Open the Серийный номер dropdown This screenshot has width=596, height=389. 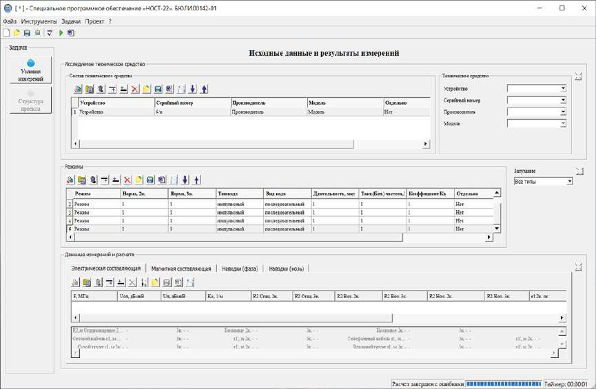coord(564,101)
